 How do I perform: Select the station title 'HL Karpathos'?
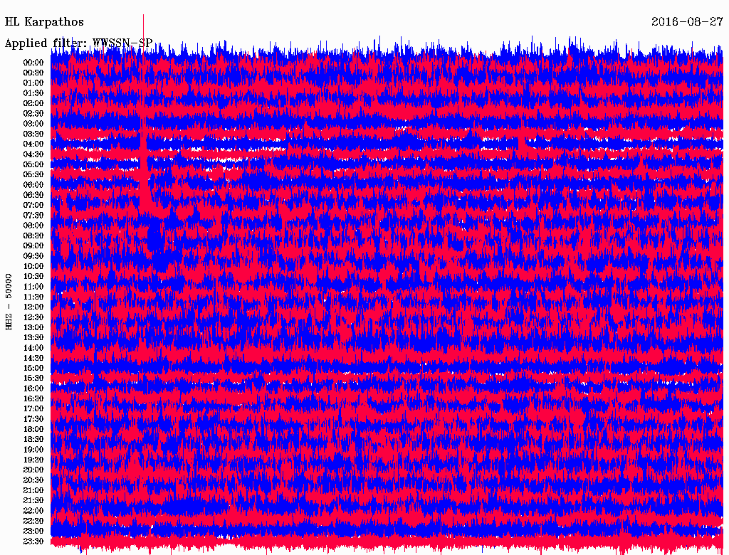pyautogui.click(x=44, y=22)
